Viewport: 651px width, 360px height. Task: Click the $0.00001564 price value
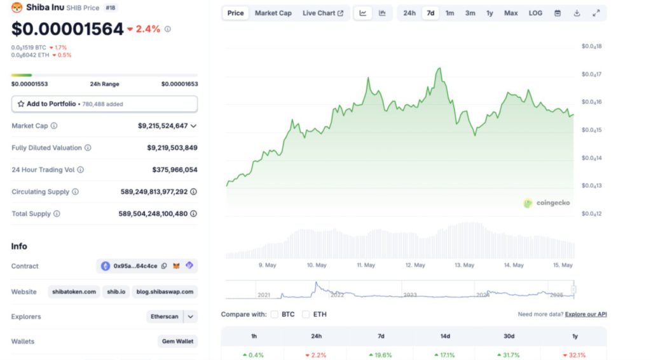click(67, 29)
